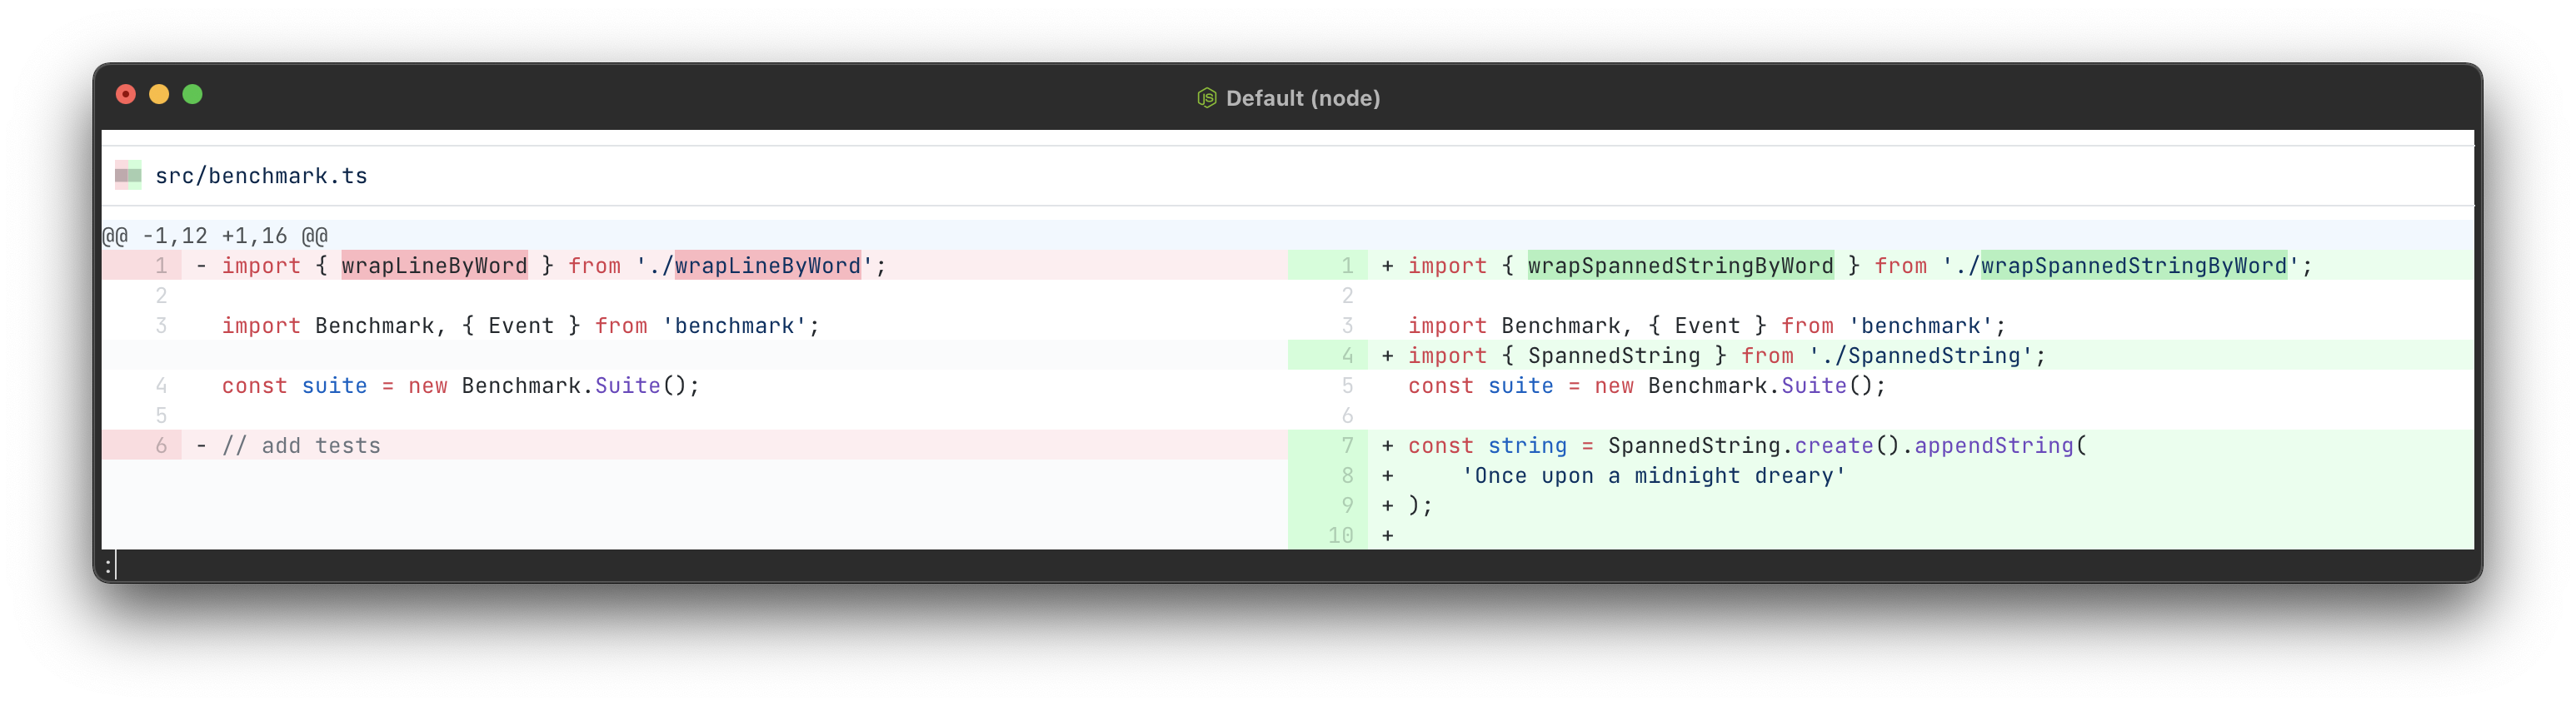Click the file change indicator beside src/benchmark.ts
This screenshot has height=706, width=2576.
pos(128,176)
